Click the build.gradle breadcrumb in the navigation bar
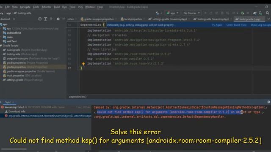This screenshot has height=152, width=271. [22, 13]
